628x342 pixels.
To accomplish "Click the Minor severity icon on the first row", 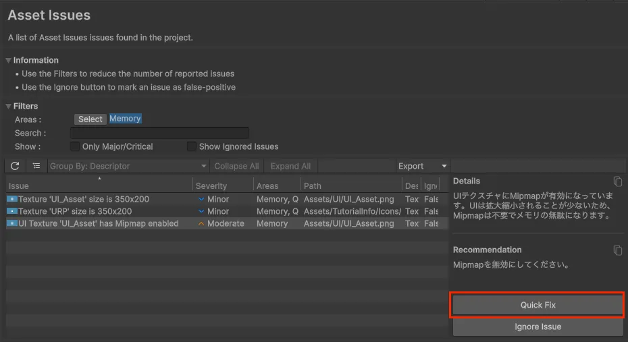I will coord(201,199).
